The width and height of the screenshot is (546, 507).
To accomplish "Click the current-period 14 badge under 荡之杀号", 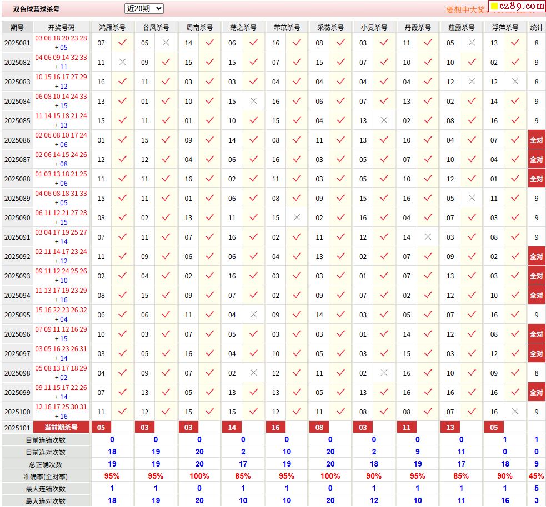I will click(x=232, y=427).
